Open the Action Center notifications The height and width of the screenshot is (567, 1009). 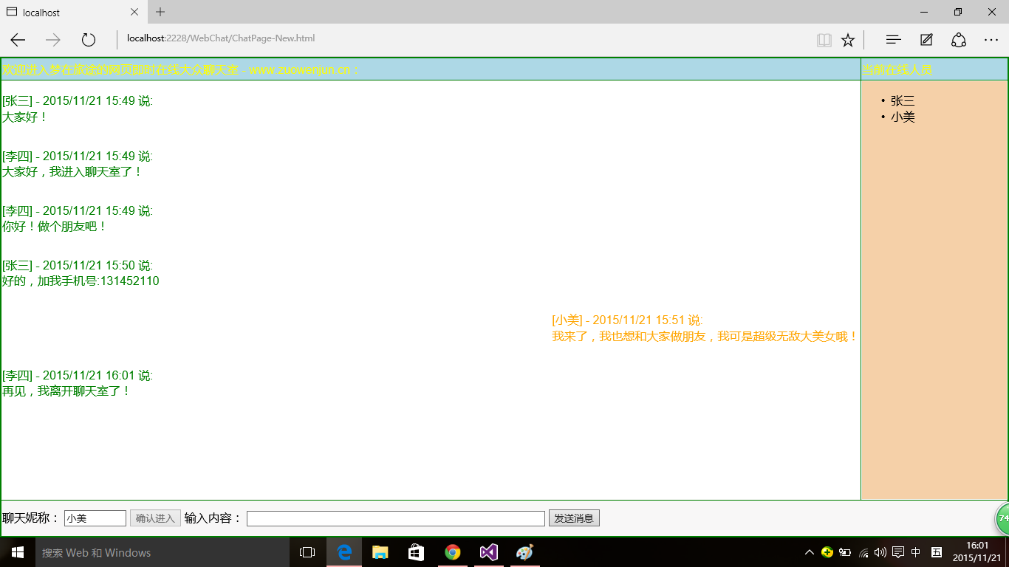pos(898,552)
